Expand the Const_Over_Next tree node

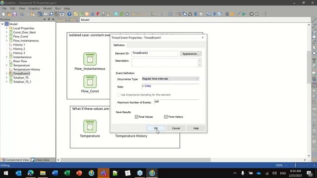(x=6, y=32)
